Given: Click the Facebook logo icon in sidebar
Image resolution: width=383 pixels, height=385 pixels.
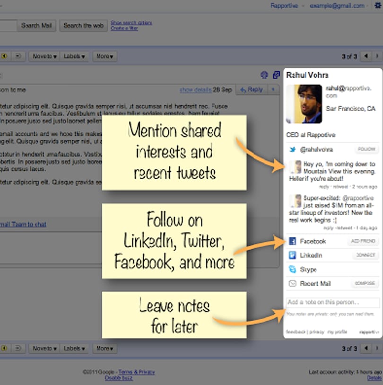Looking at the screenshot, I should click(292, 241).
